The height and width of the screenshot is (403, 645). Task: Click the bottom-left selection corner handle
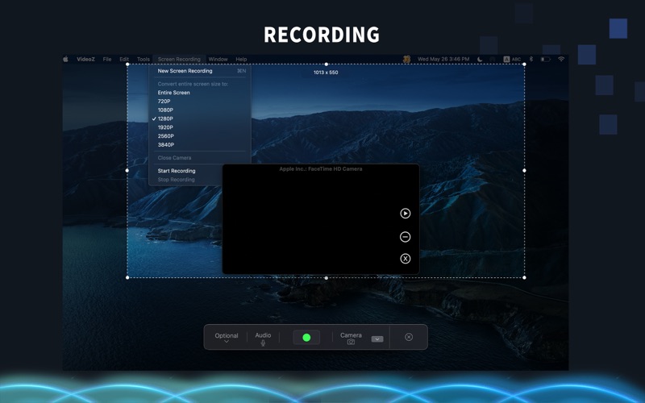point(127,277)
